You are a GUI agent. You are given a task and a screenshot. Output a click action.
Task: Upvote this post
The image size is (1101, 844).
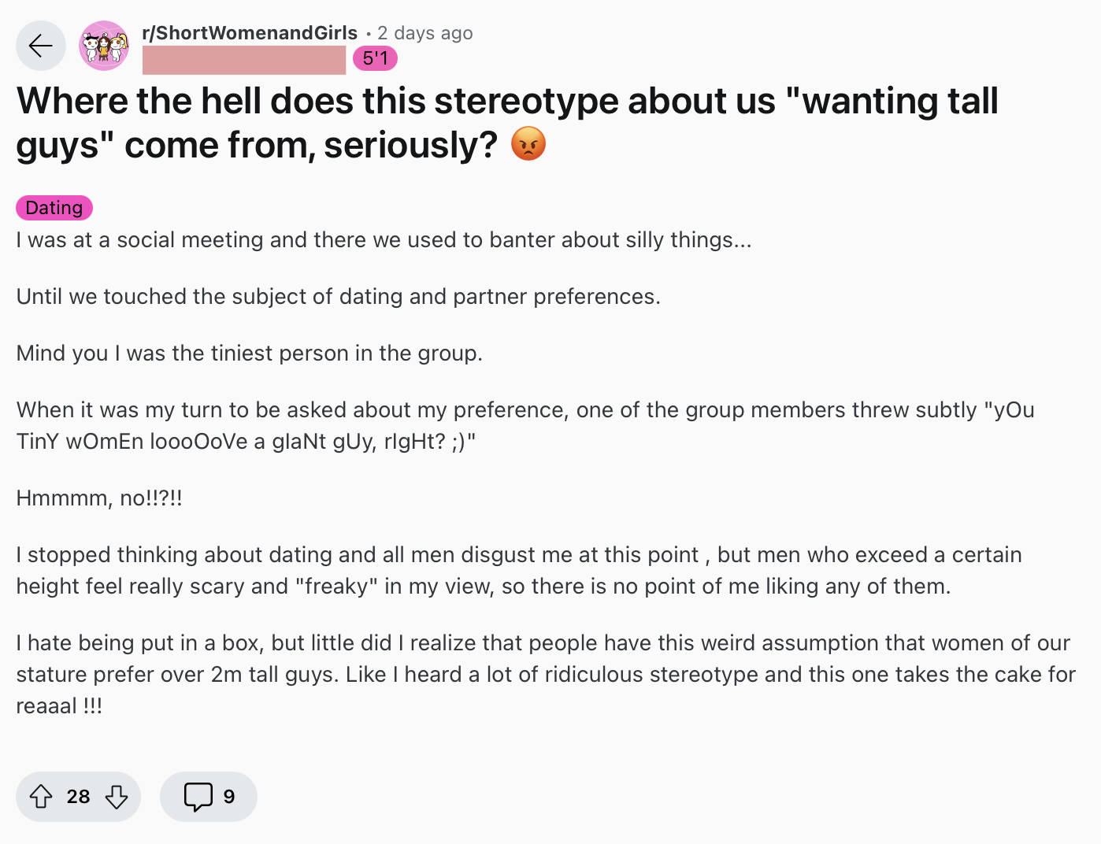point(41,797)
